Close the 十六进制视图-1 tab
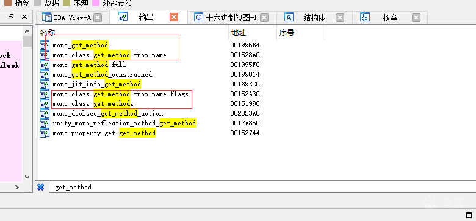 tap(264, 18)
